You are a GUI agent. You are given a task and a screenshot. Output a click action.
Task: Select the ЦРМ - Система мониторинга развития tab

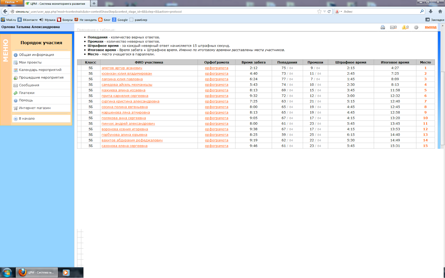tap(57, 4)
